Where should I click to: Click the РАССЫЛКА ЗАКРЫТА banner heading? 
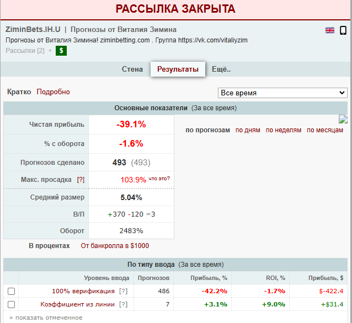pyautogui.click(x=175, y=9)
